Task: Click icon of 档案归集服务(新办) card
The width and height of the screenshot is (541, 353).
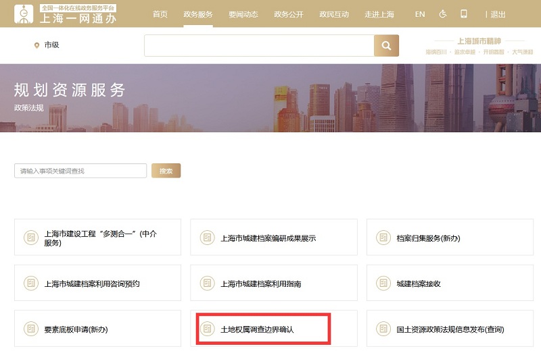Action: click(383, 238)
